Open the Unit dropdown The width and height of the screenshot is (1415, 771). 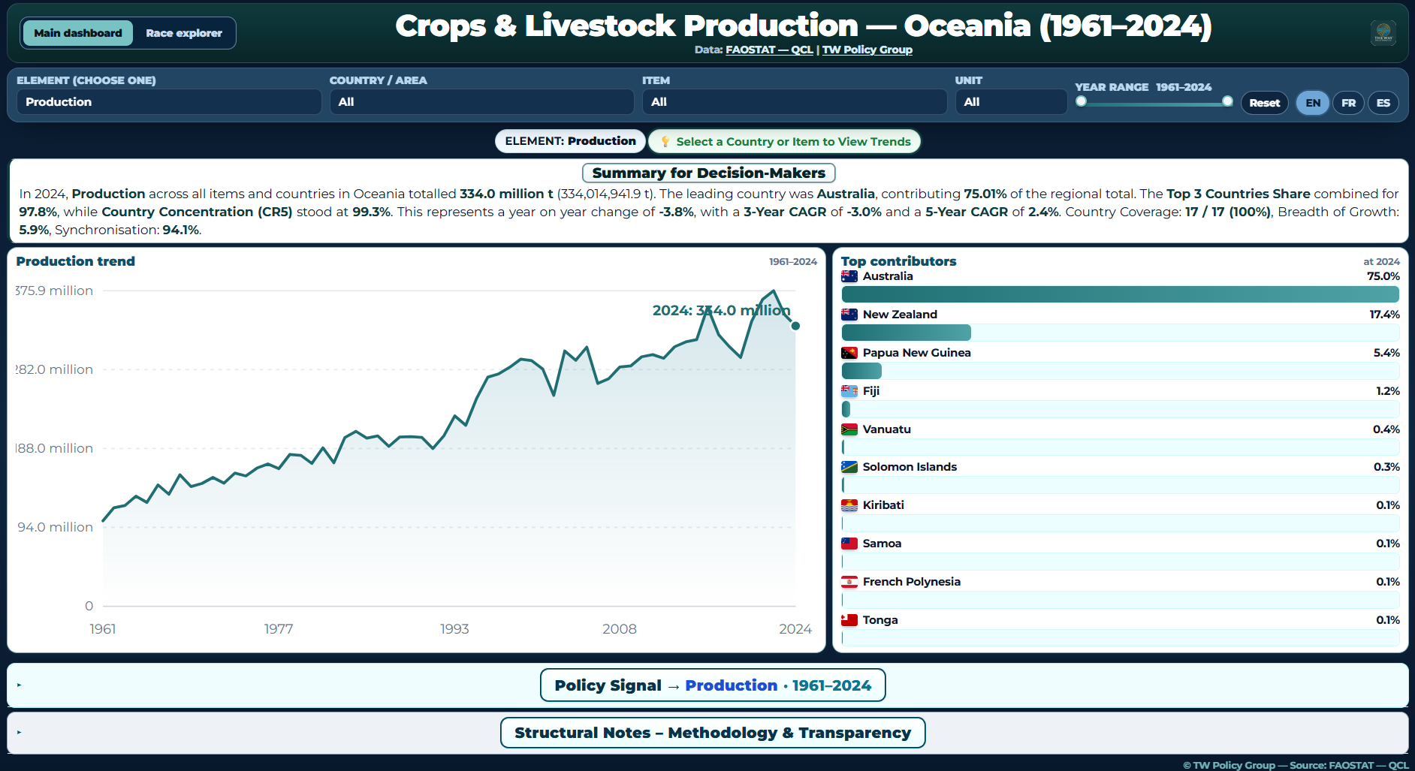pos(1011,102)
